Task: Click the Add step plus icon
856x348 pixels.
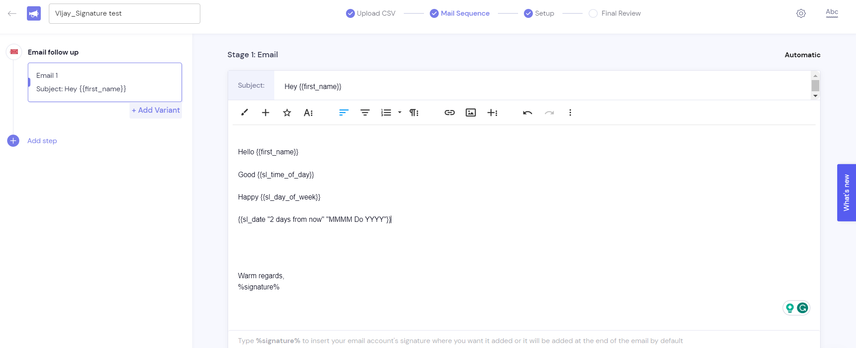Action: (x=13, y=141)
